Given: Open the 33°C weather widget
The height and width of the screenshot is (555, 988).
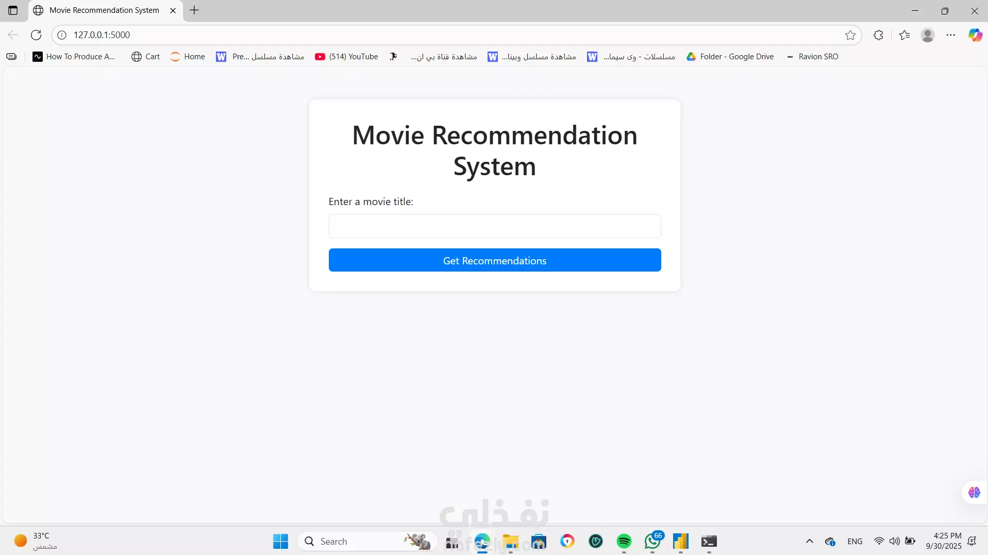Looking at the screenshot, I should (x=36, y=541).
